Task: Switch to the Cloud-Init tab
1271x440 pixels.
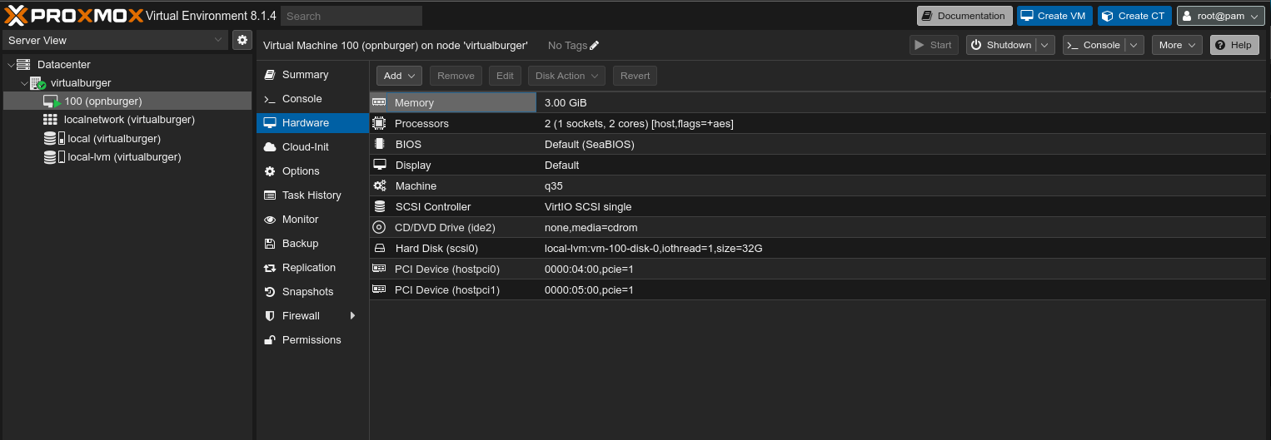Action: click(305, 147)
